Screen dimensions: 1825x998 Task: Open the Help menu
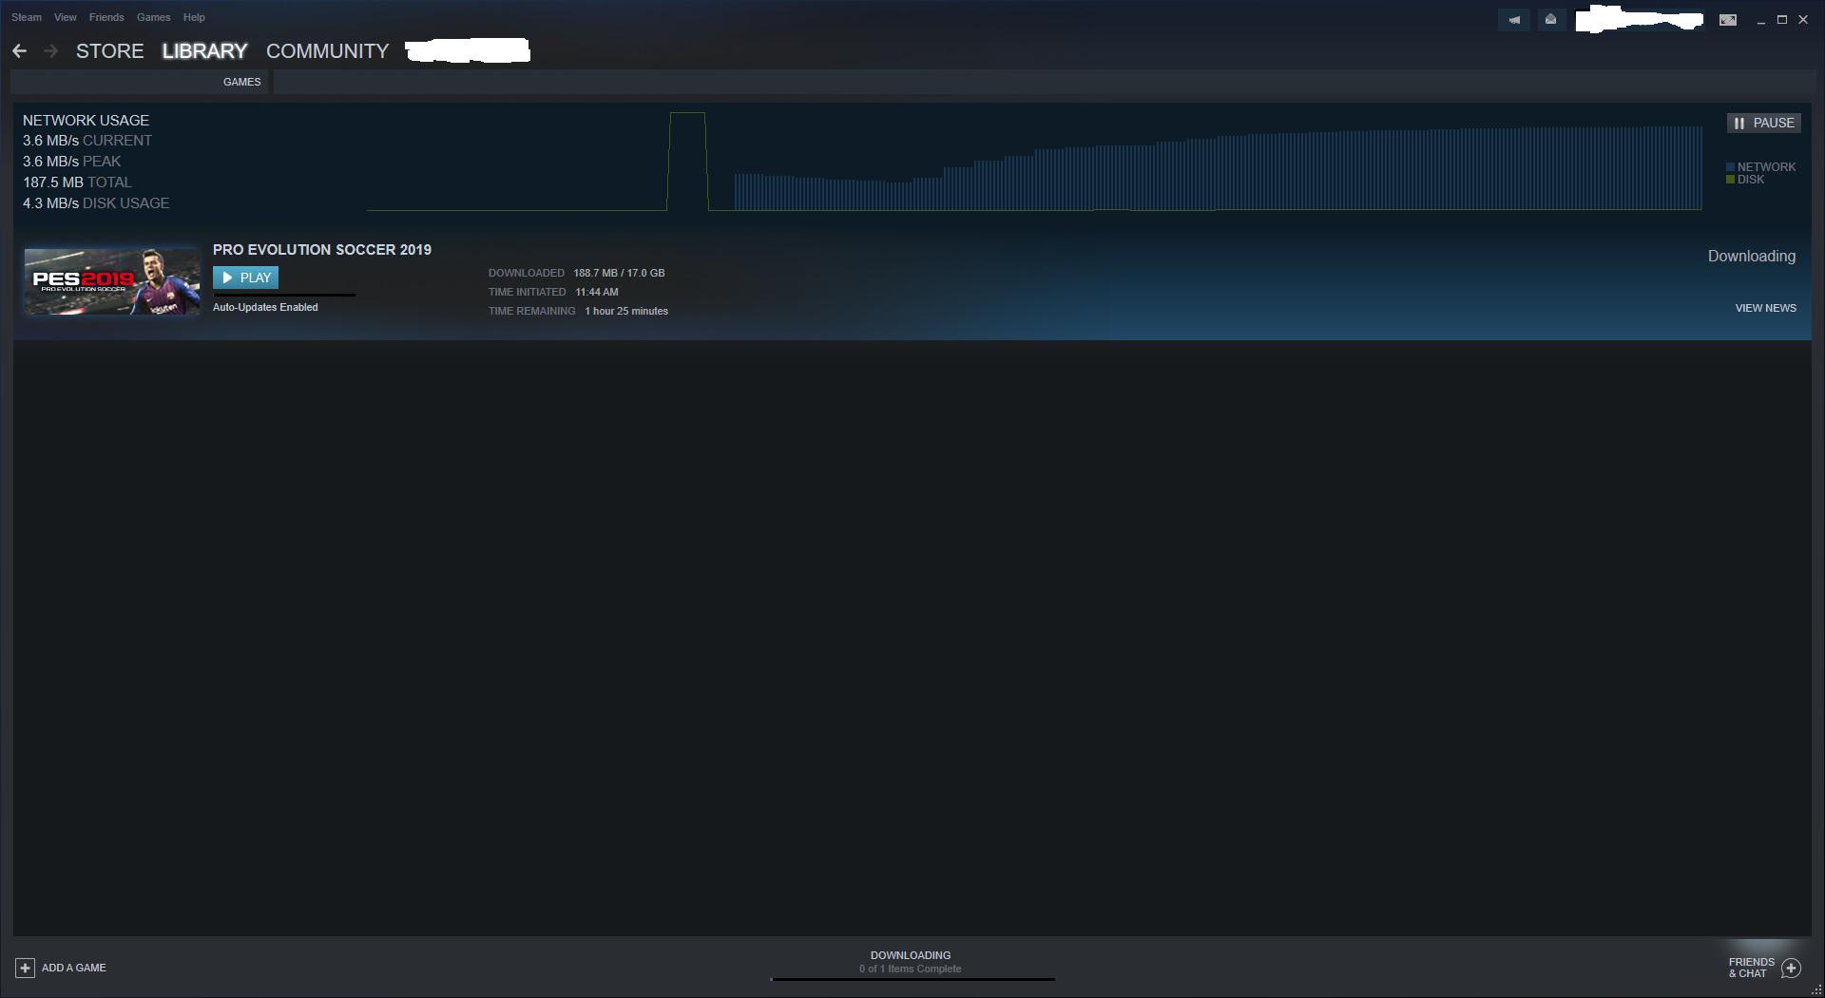[x=194, y=17]
